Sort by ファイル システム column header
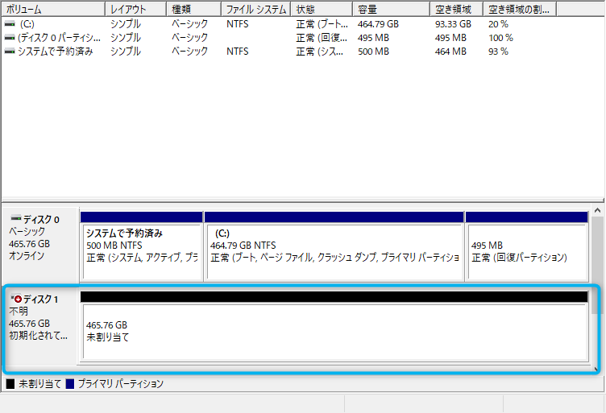 (256, 9)
